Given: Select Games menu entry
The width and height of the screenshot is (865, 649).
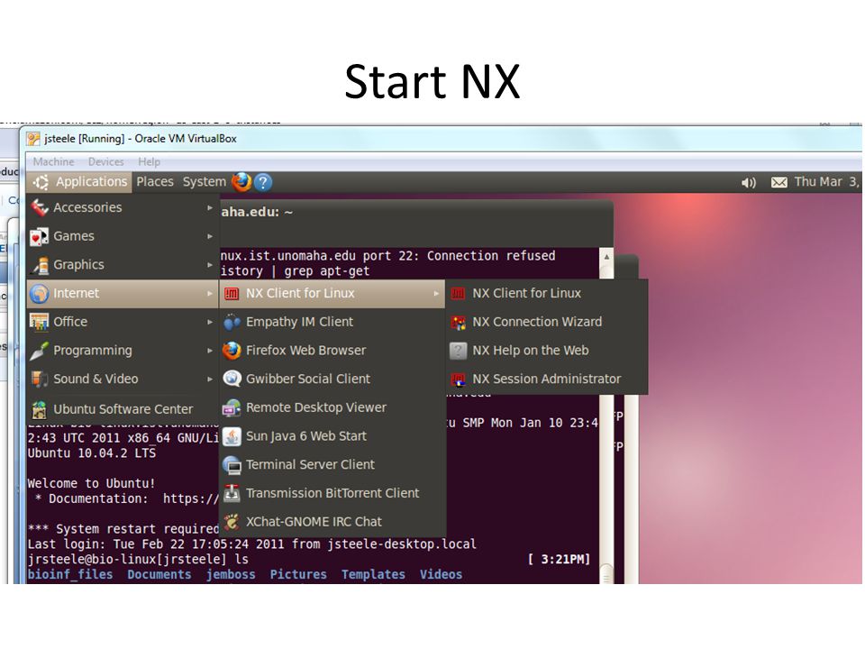Looking at the screenshot, I should (x=123, y=236).
